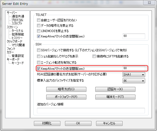This screenshot has width=157, height=131.
Task: Select the スクリーン tree item
Action: [x=12, y=27]
